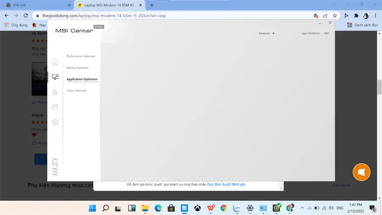Close the Thẻ mới tab
This screenshot has height=215, width=382.
(69, 5)
